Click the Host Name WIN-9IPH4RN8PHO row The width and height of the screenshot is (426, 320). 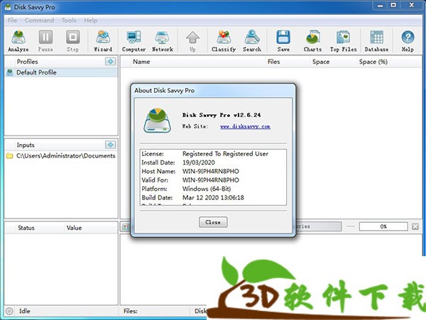(x=213, y=171)
